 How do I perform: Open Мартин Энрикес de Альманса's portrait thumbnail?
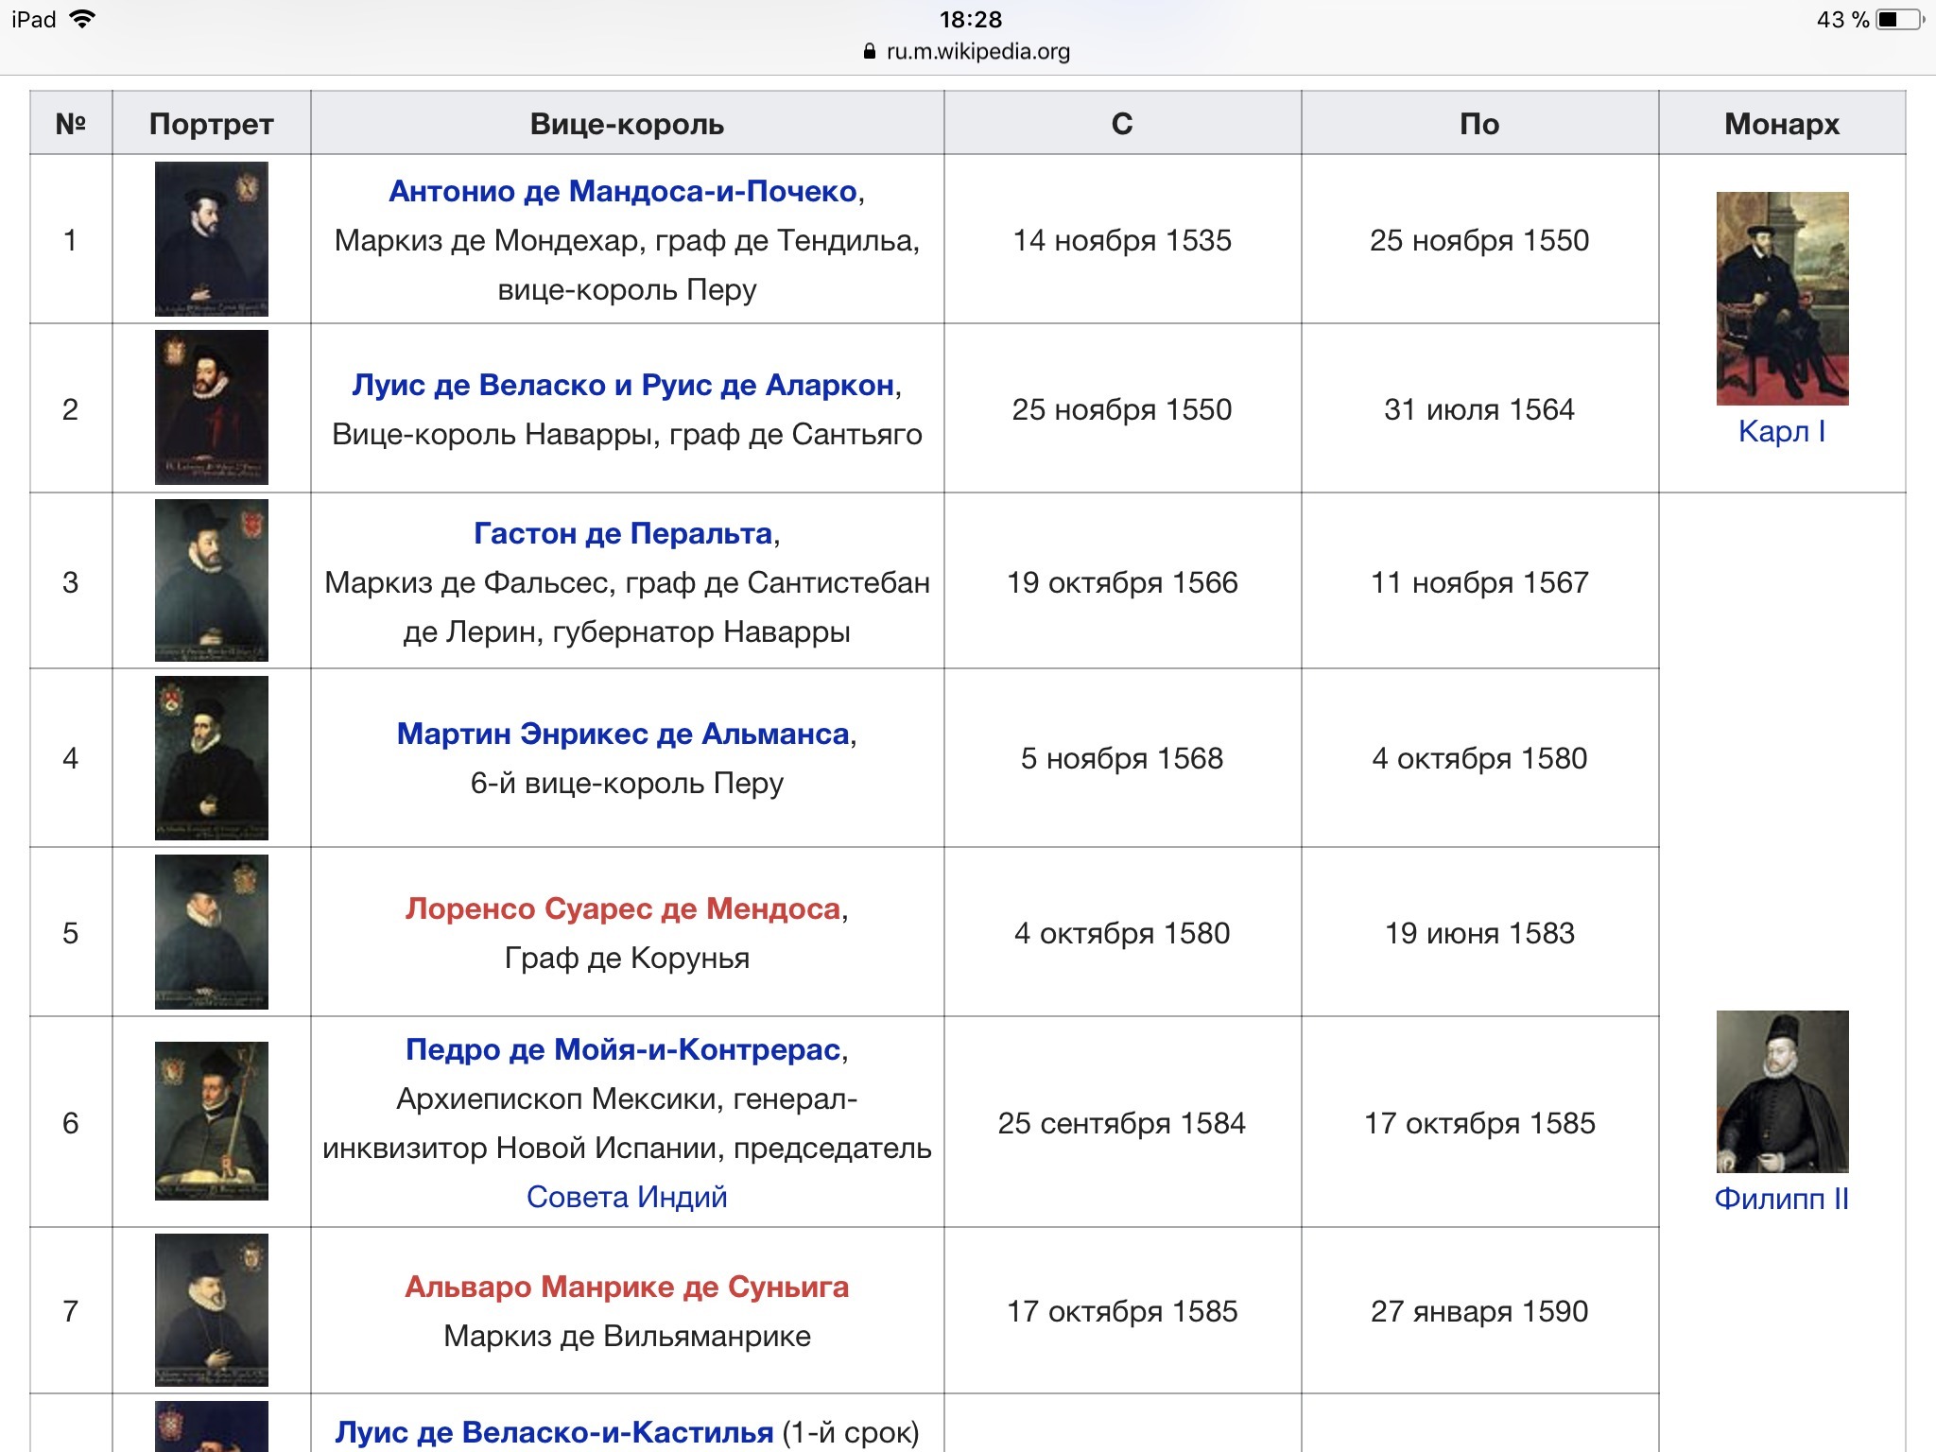212,758
